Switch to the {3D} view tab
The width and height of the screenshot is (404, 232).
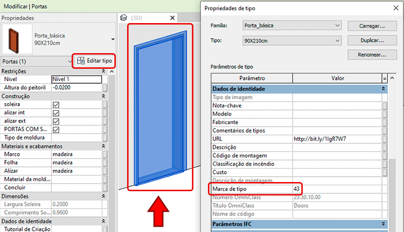coord(147,18)
